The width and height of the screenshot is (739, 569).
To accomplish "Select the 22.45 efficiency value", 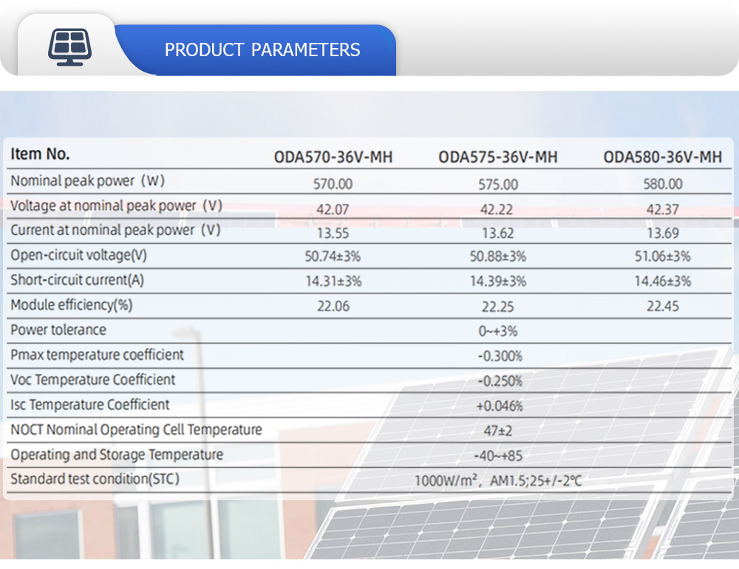I will pos(663,307).
